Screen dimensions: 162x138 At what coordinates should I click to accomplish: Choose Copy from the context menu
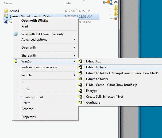(x=25, y=89)
